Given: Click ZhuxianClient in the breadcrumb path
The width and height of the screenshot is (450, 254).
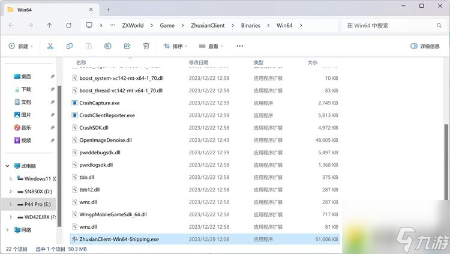Looking at the screenshot, I should (x=208, y=25).
